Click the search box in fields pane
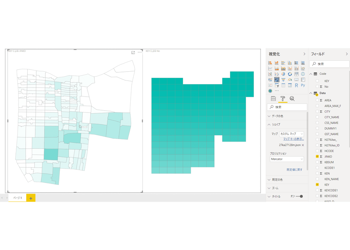 click(x=330, y=64)
